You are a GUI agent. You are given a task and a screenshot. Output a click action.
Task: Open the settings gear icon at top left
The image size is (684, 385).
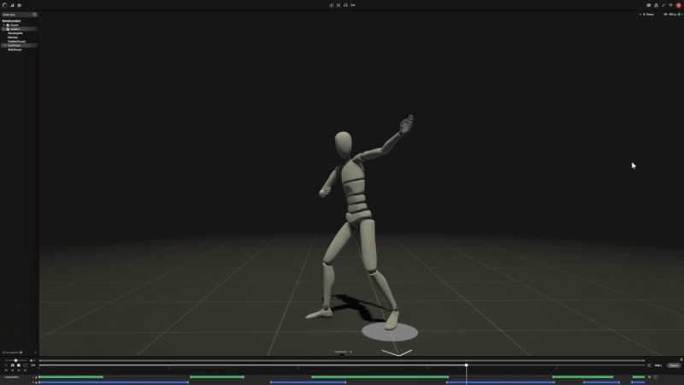click(19, 5)
